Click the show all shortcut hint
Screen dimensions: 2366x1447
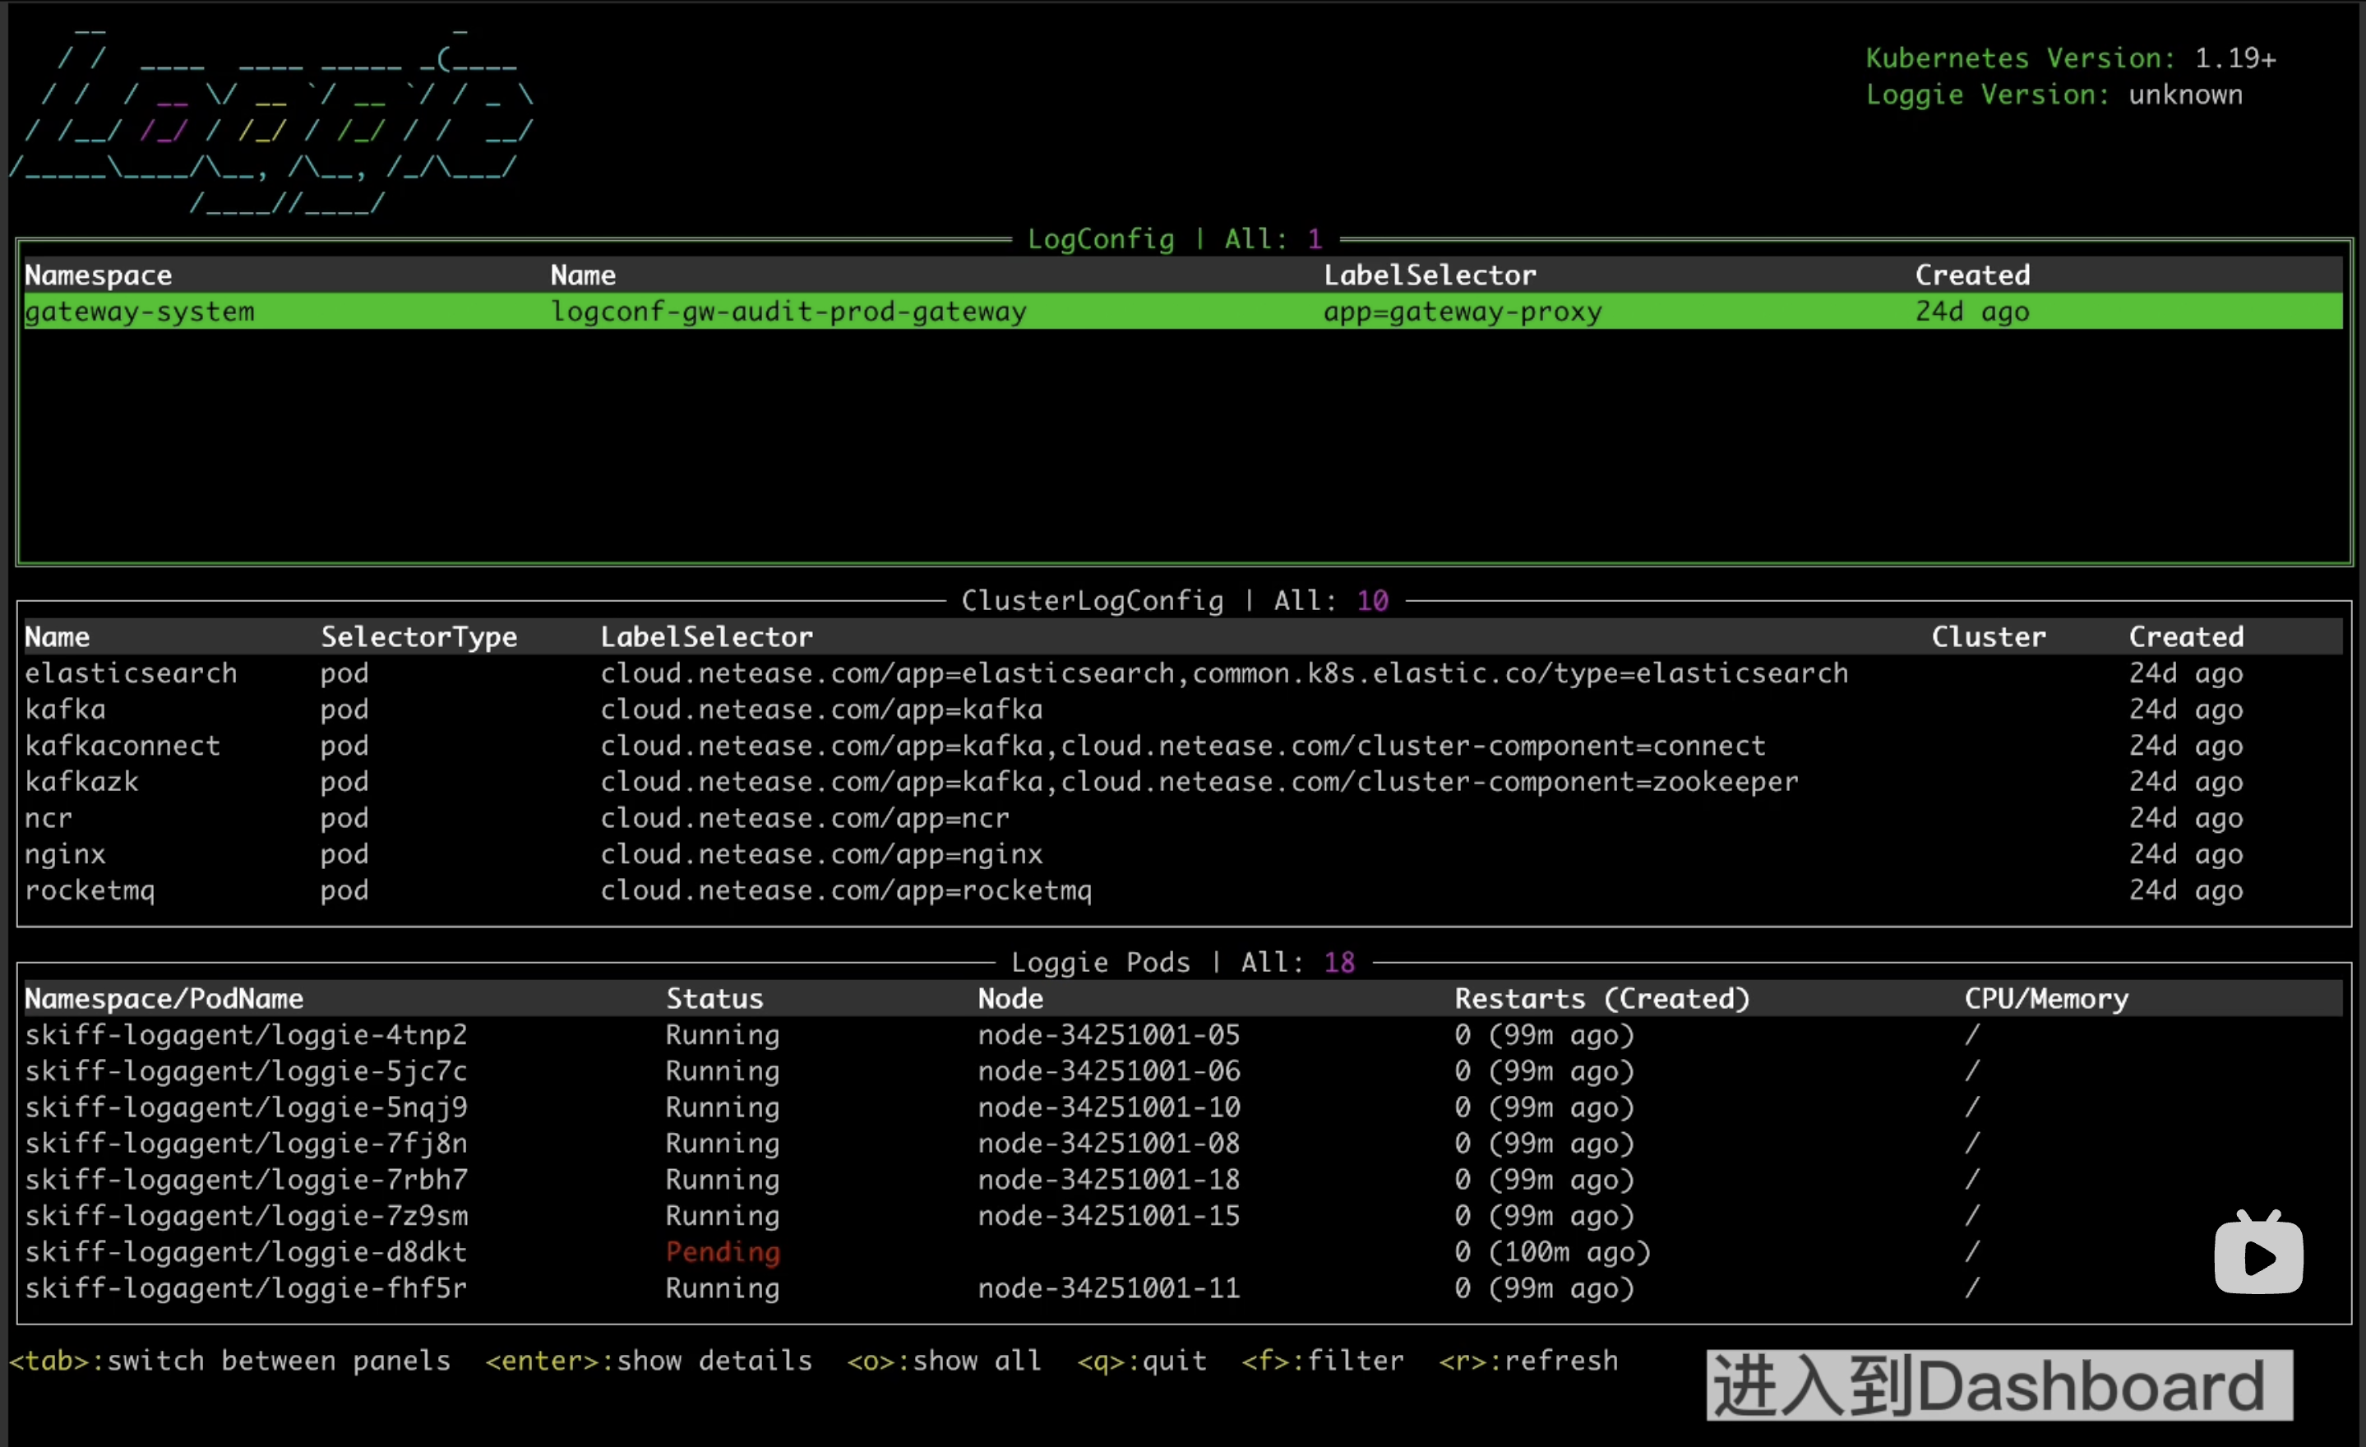[943, 1361]
